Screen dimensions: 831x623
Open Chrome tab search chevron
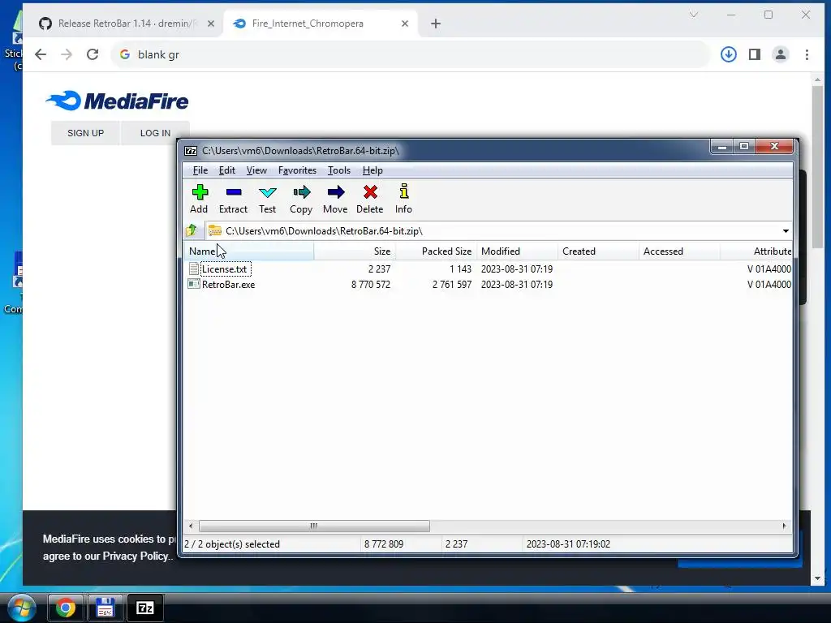pyautogui.click(x=694, y=15)
